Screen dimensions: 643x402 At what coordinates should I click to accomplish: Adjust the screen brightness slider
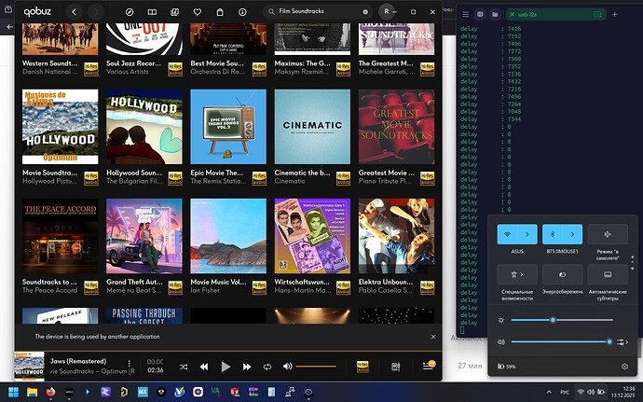(x=562, y=320)
